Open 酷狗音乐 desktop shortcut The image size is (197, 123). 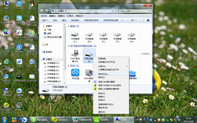19,49
